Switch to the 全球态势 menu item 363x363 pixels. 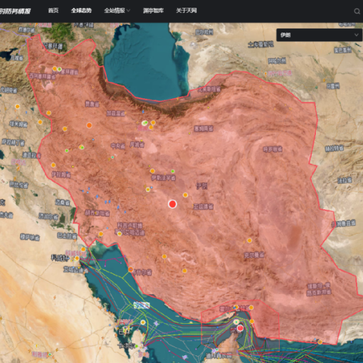pos(81,11)
